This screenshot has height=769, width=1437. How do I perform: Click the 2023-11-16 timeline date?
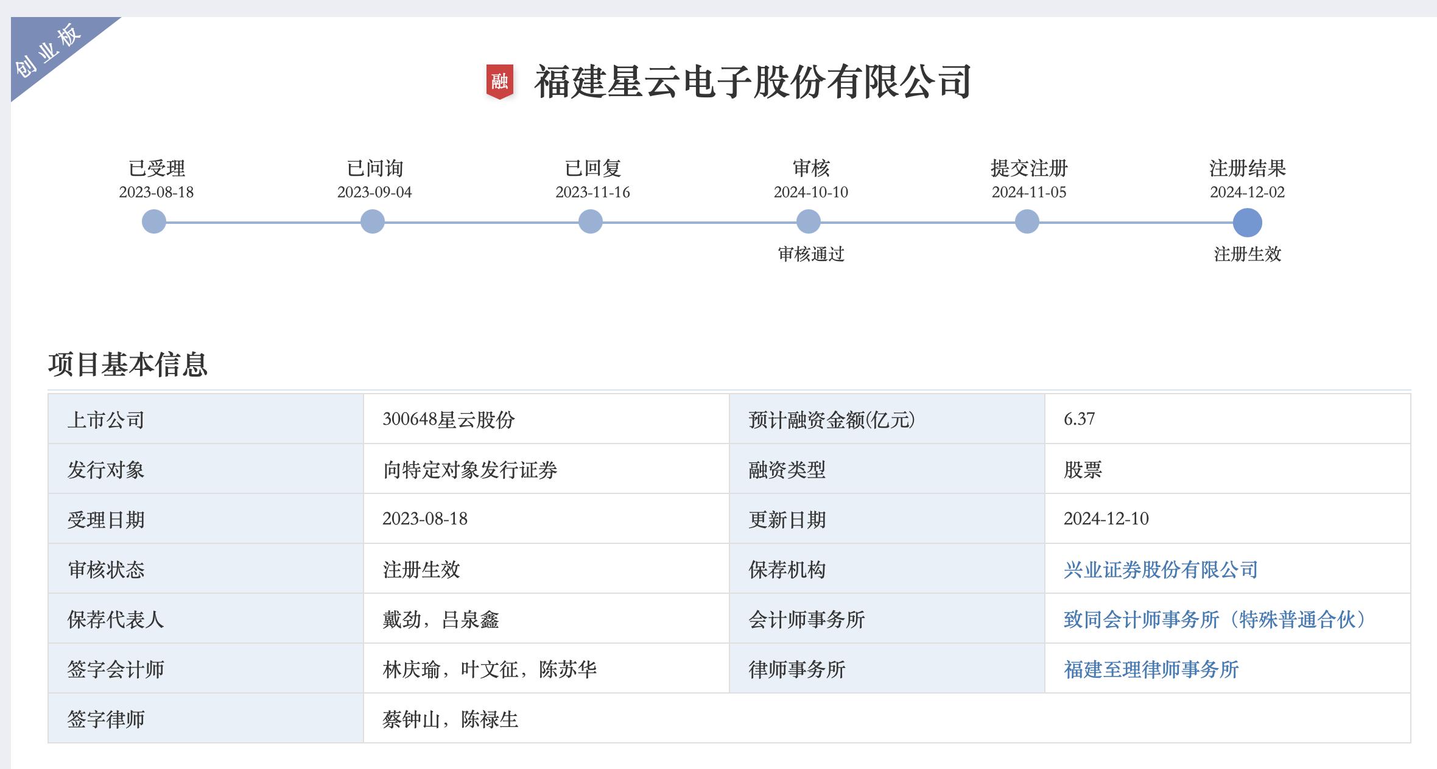coord(592,192)
